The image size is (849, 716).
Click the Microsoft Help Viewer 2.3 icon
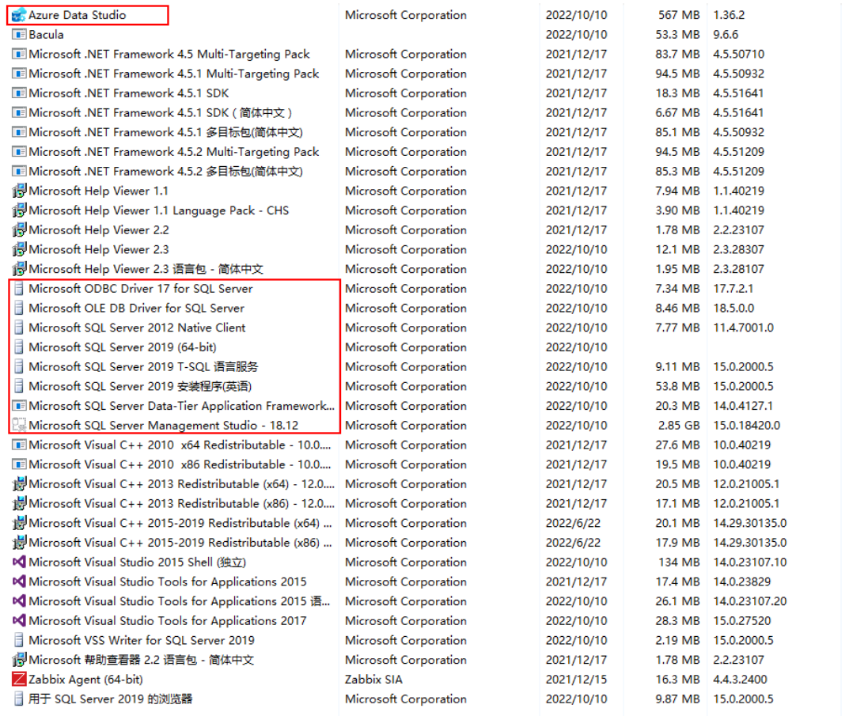[19, 249]
